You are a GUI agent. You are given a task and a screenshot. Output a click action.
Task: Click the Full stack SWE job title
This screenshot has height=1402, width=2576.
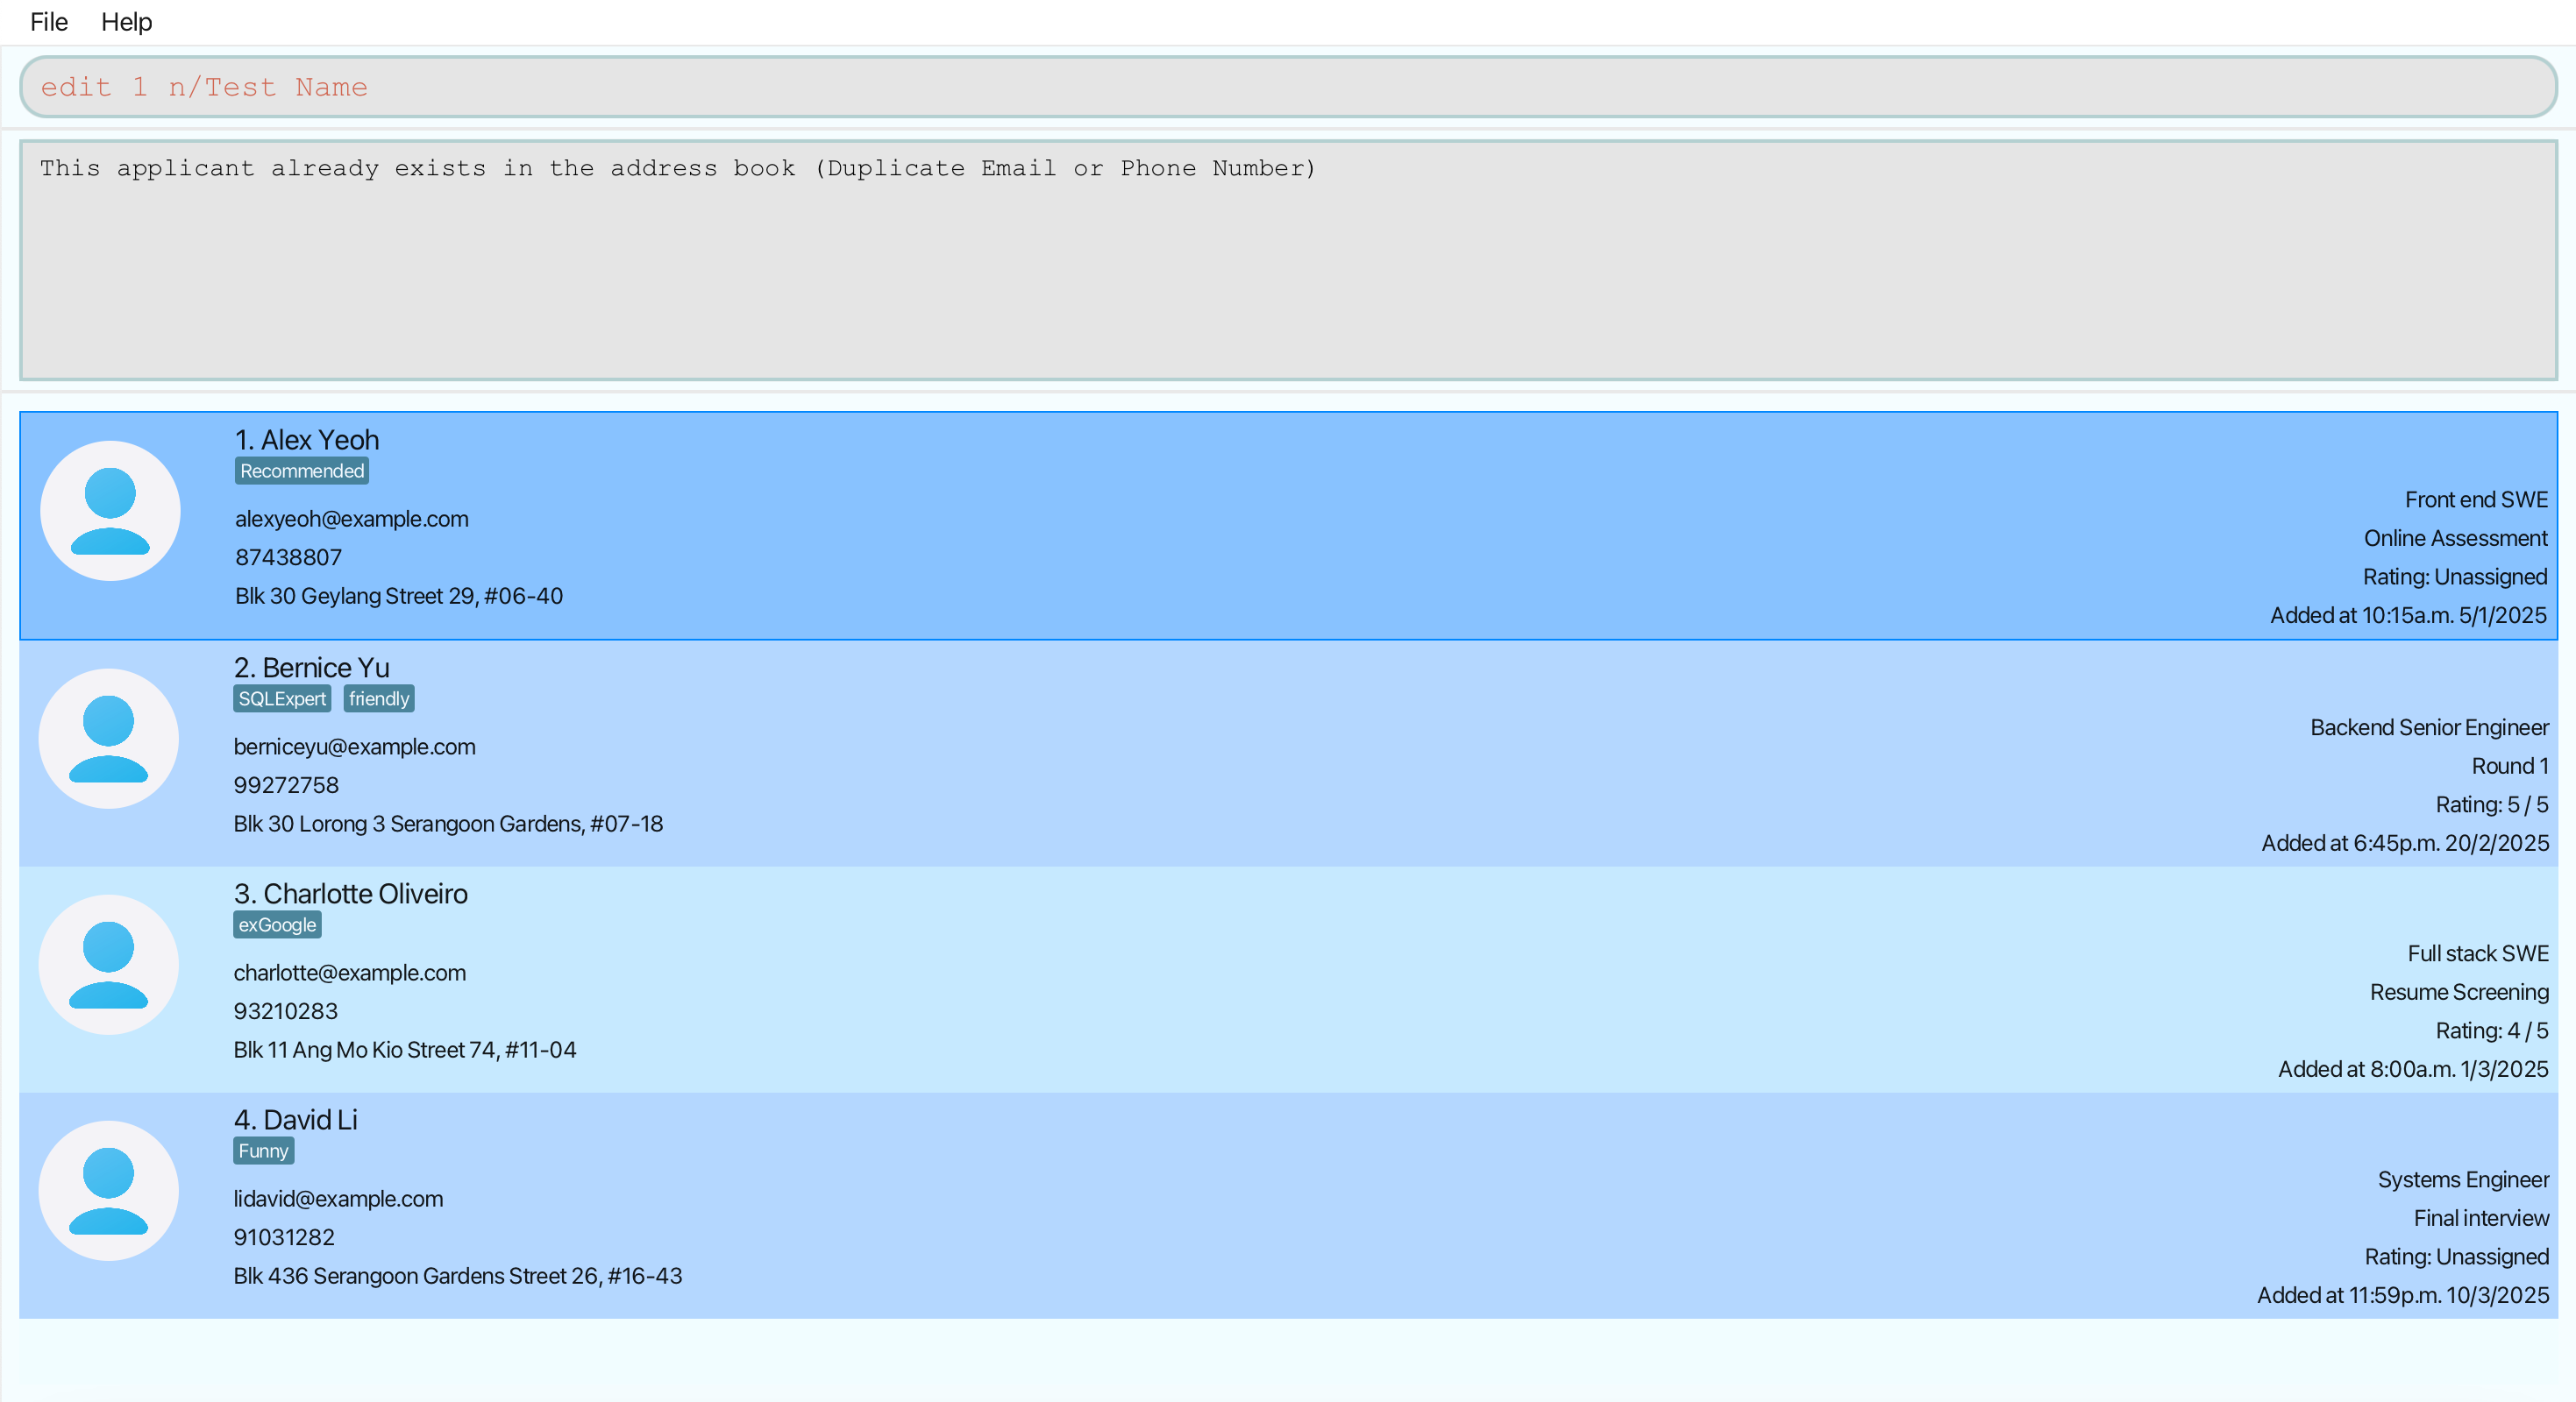(x=2478, y=953)
